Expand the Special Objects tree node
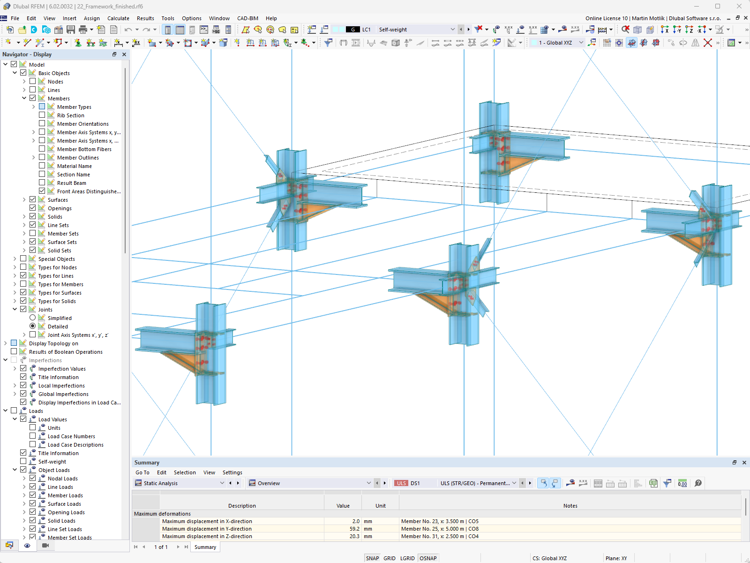The width and height of the screenshot is (750, 563). 15,259
